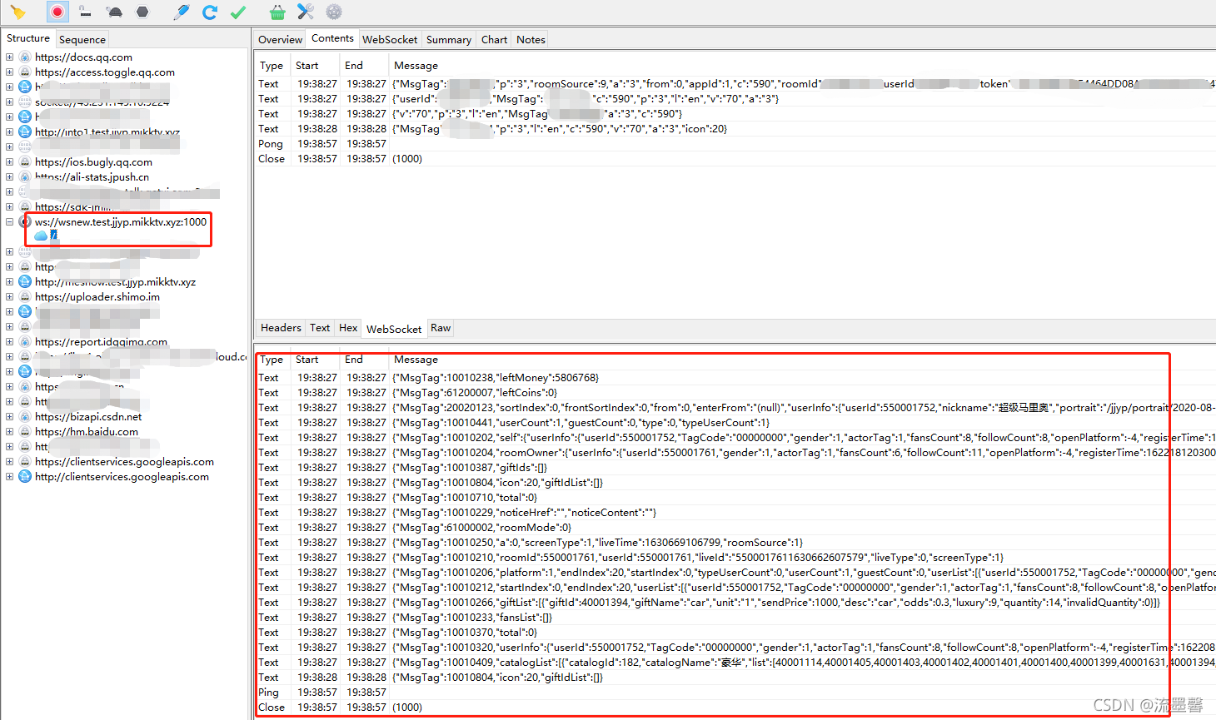This screenshot has width=1216, height=720.
Task: Toggle breakpoints hexagon icon
Action: (x=142, y=12)
